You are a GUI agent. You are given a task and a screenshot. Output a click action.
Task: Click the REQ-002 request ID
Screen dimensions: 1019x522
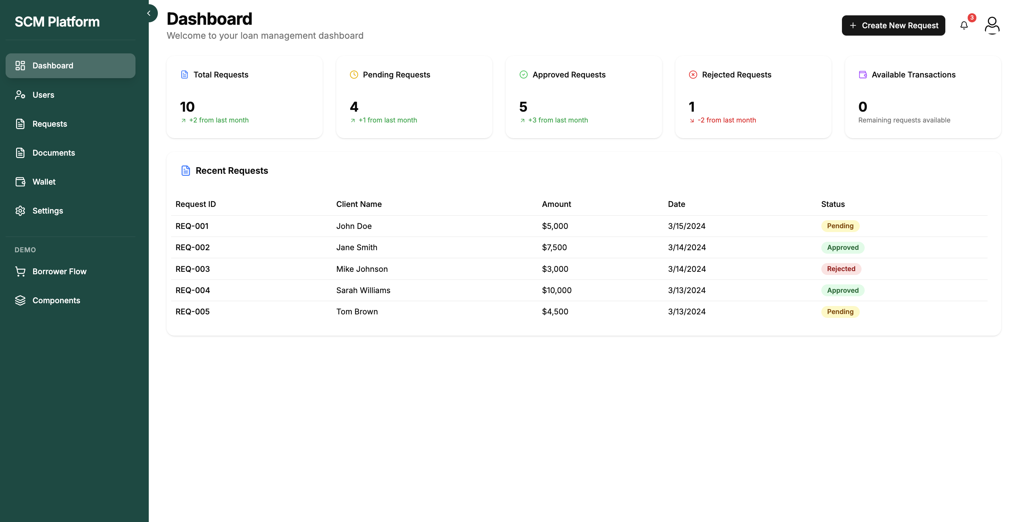[x=193, y=247]
